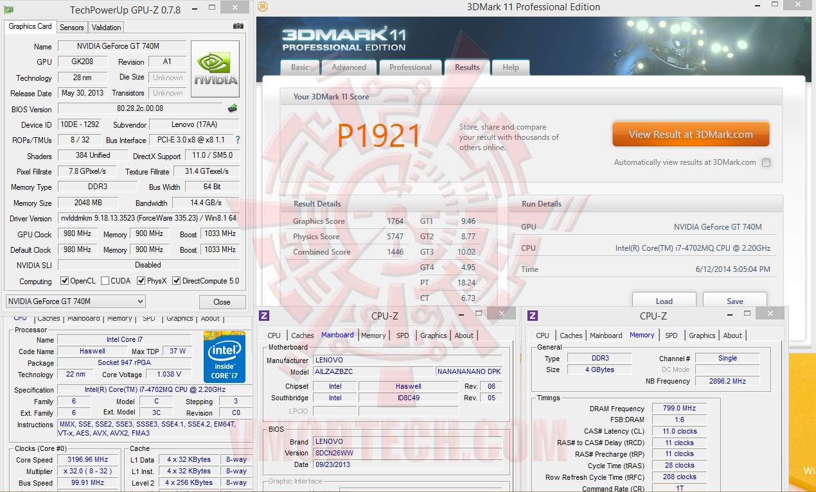Screen dimensions: 816x492
Task: Select the Results tab in 3DMark 11
Action: [467, 67]
